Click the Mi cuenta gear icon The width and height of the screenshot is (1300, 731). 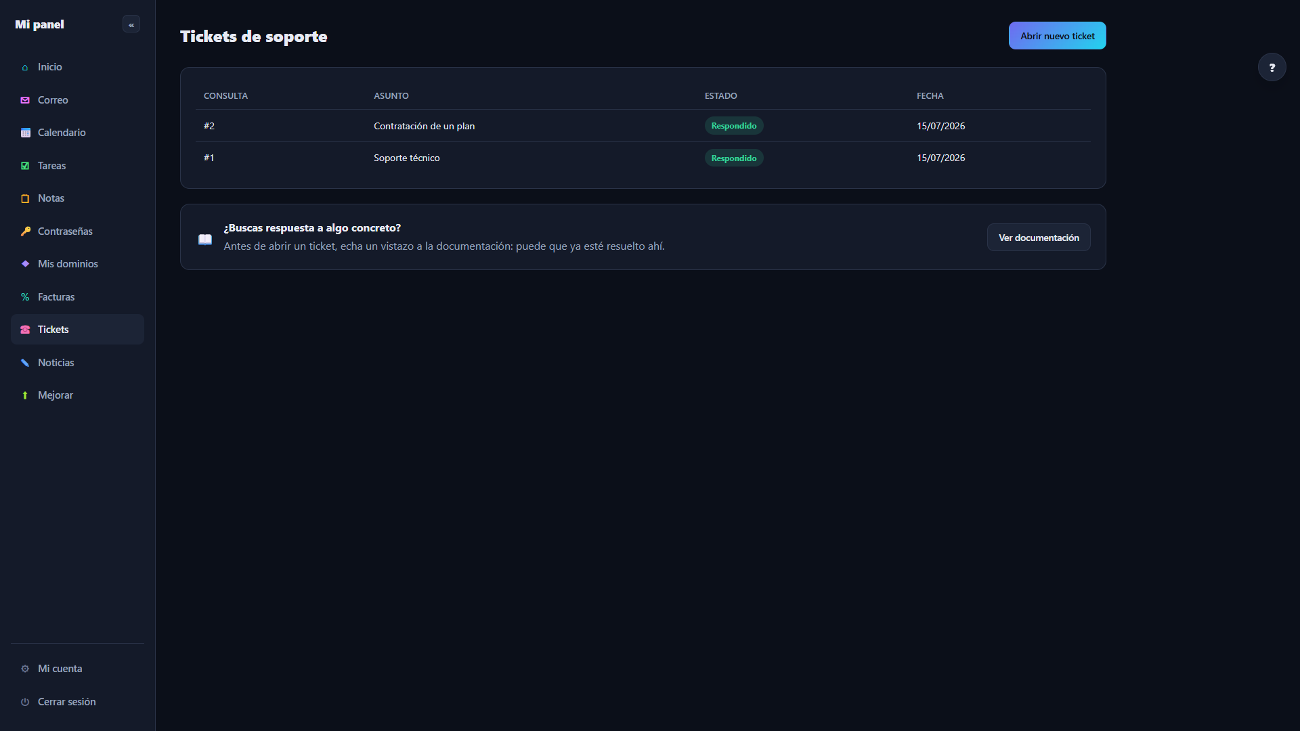point(25,669)
